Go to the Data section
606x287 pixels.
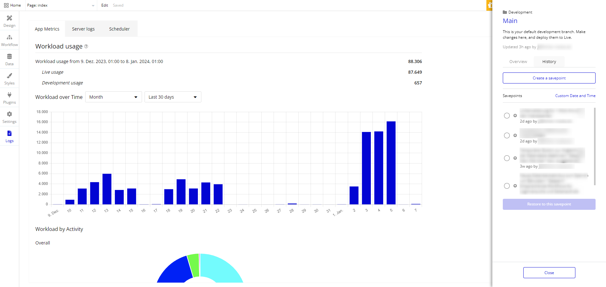click(x=9, y=59)
